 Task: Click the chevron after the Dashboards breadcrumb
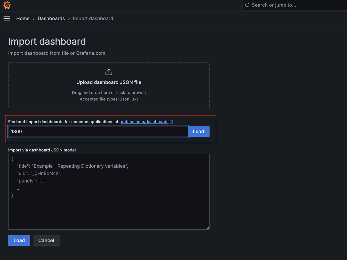(x=69, y=18)
